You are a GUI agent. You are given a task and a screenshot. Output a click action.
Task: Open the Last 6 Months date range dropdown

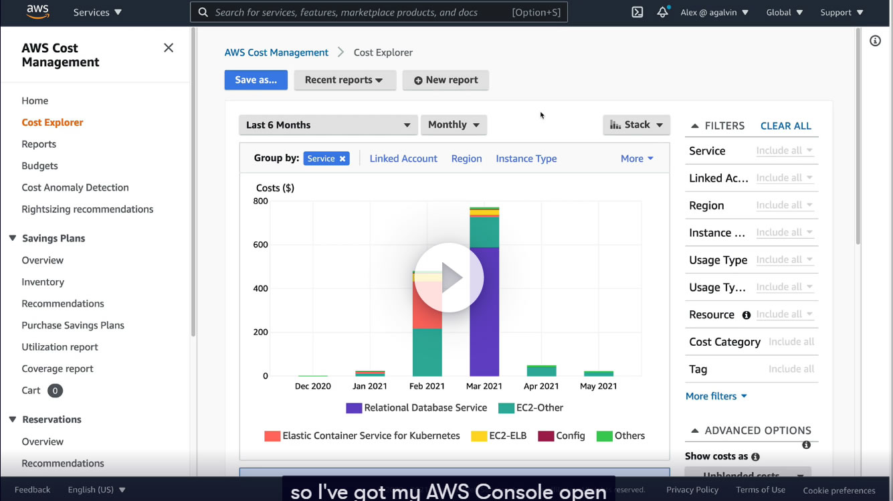click(x=328, y=125)
